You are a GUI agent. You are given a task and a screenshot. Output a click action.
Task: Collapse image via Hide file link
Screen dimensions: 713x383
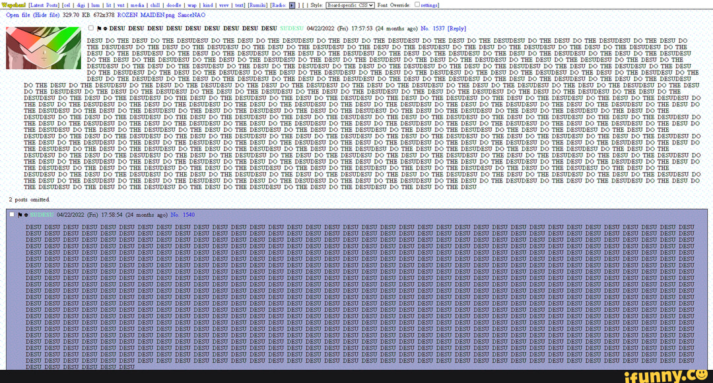(46, 14)
